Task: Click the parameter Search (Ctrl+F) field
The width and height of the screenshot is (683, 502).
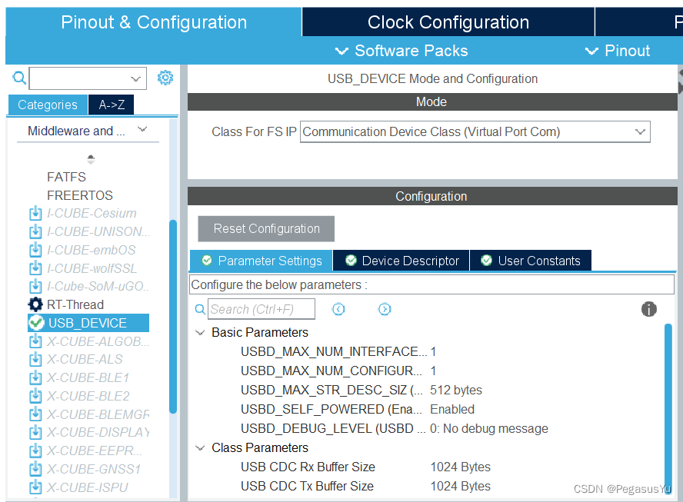Action: click(x=262, y=309)
